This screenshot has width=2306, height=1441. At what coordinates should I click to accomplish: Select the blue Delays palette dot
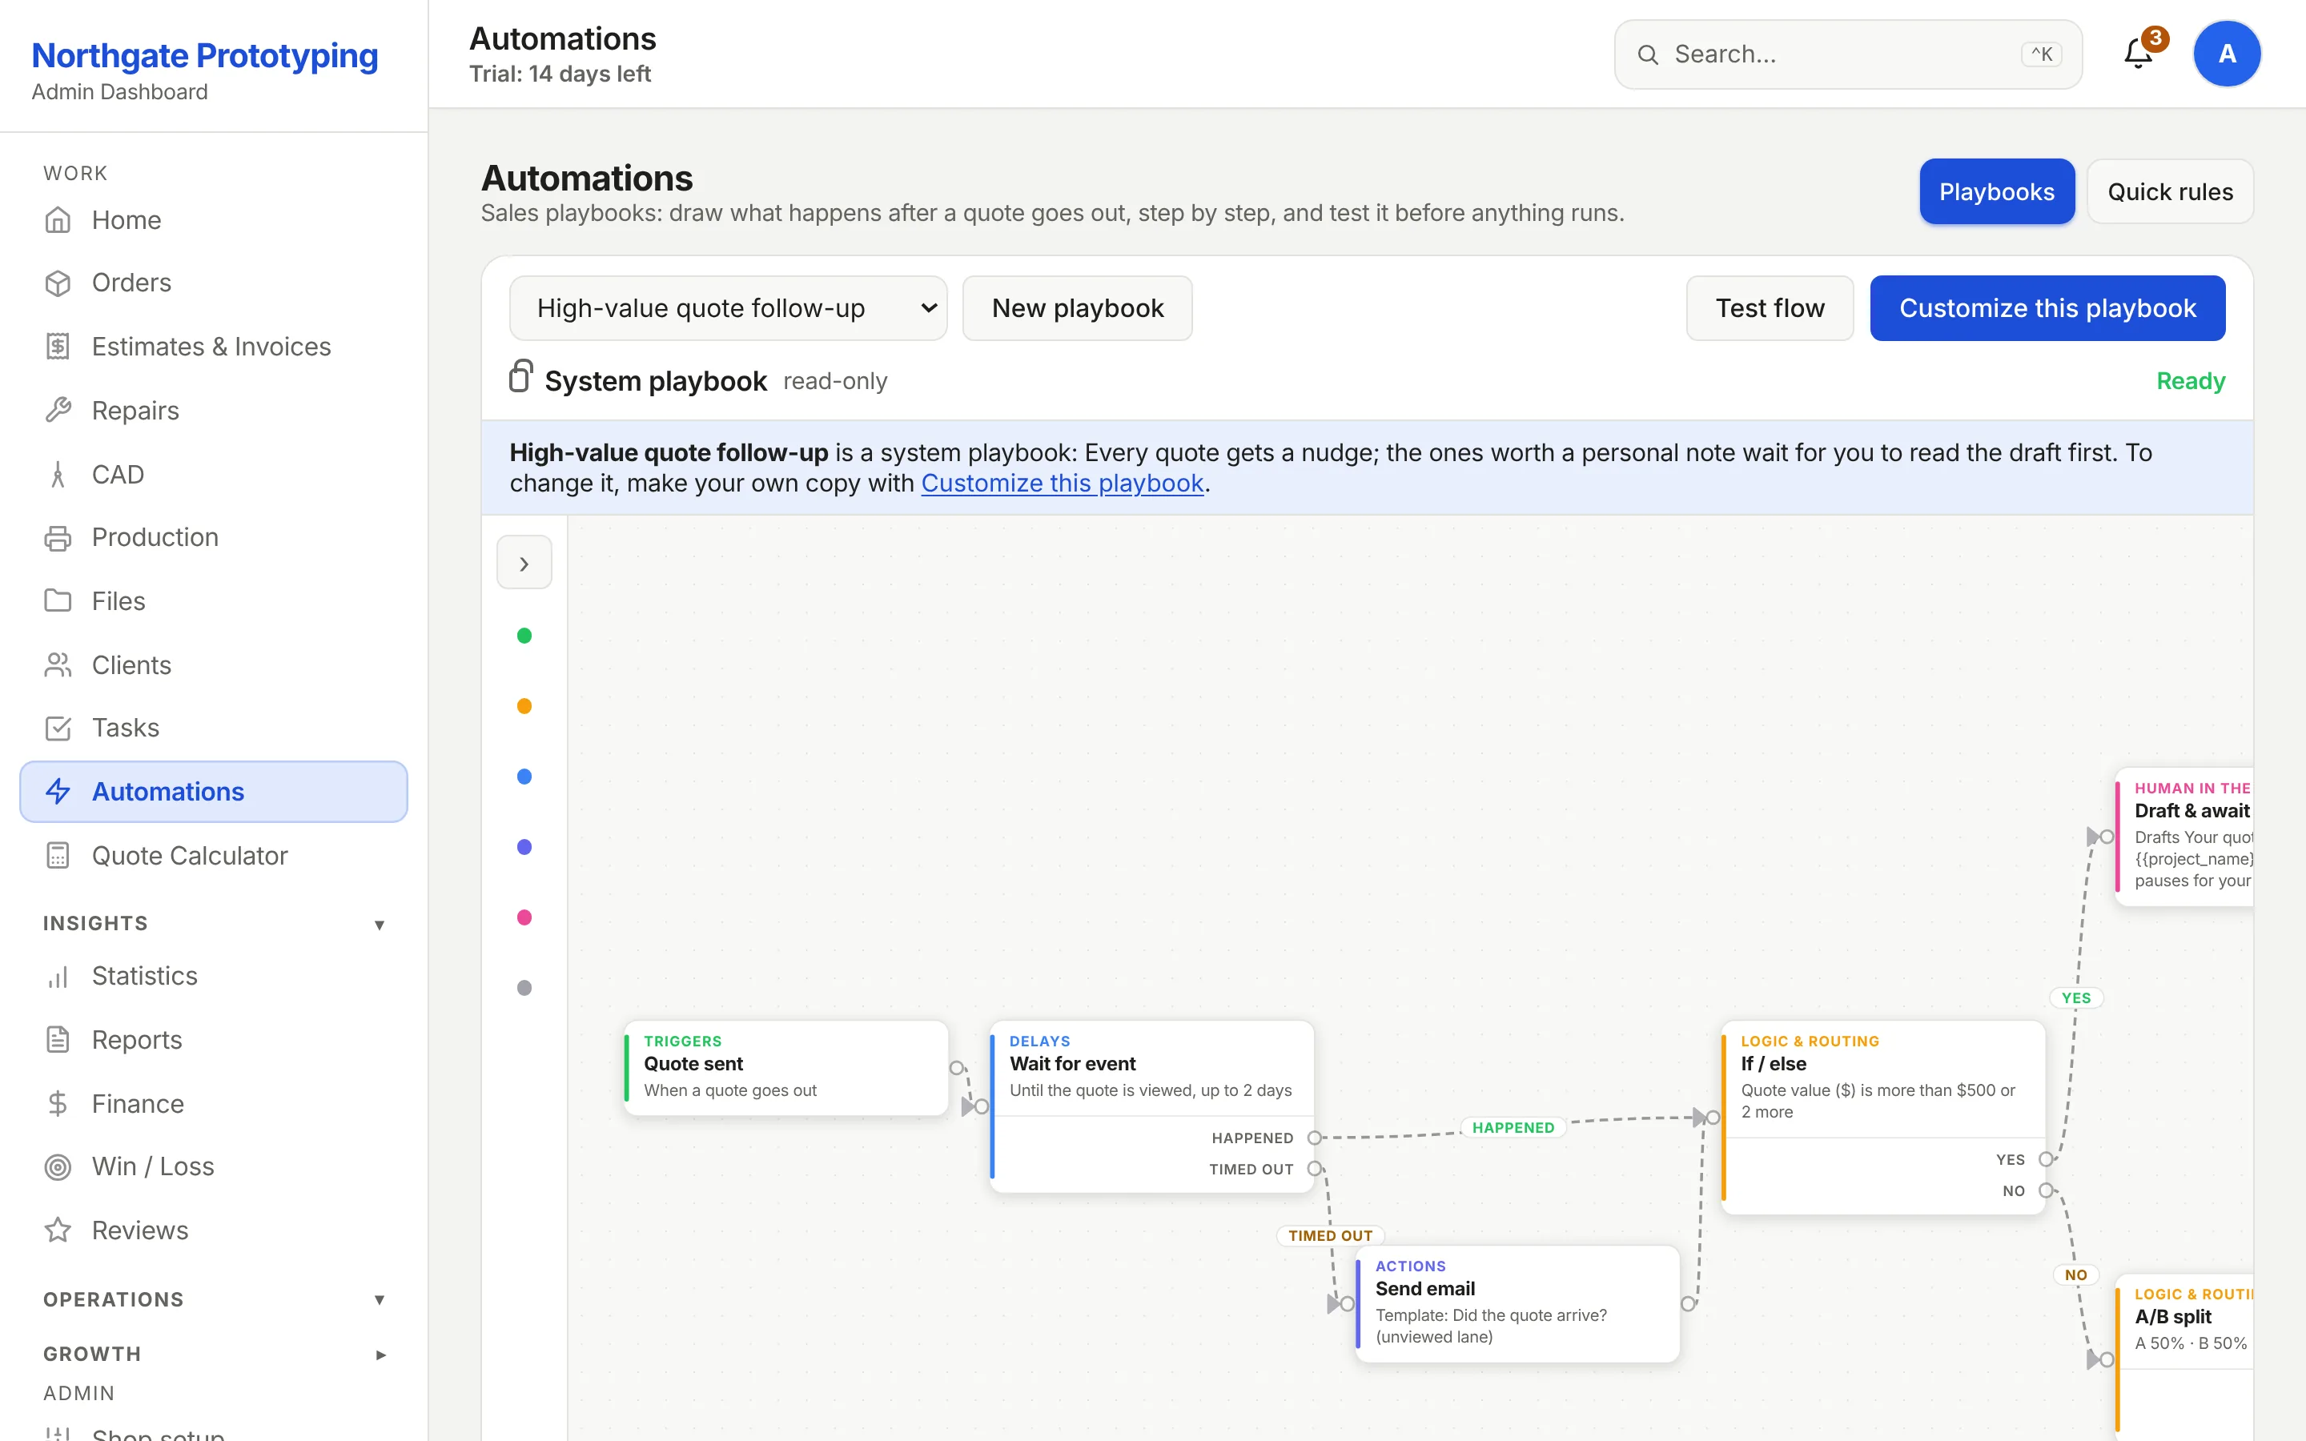[x=524, y=777]
